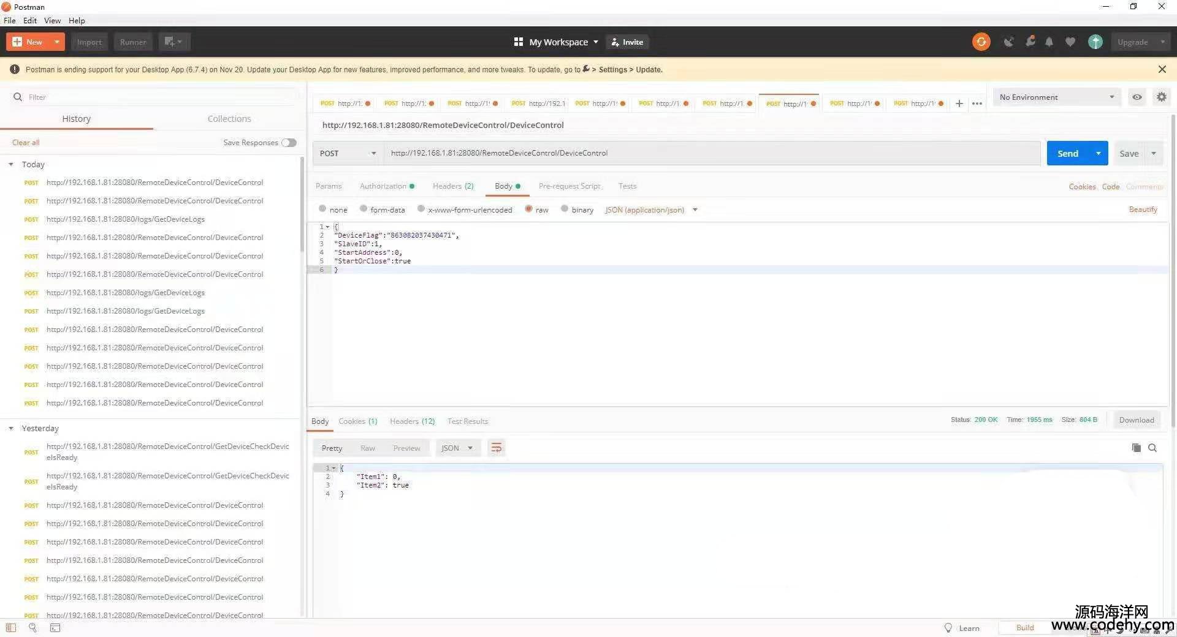Open the new window plus icon button

(174, 42)
